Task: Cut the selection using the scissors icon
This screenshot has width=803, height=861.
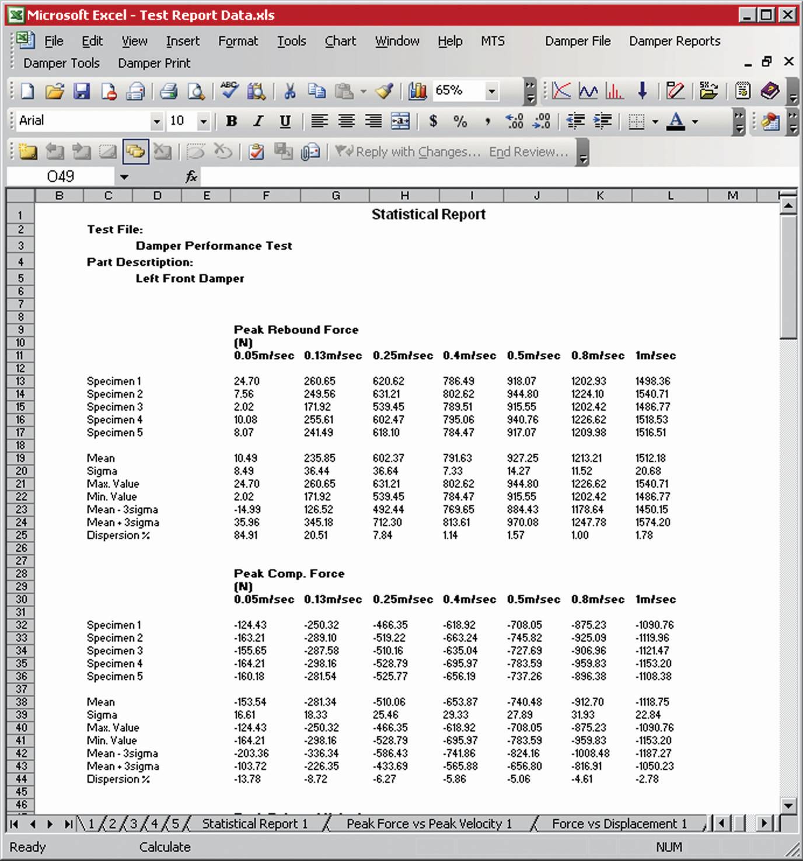Action: coord(289,91)
